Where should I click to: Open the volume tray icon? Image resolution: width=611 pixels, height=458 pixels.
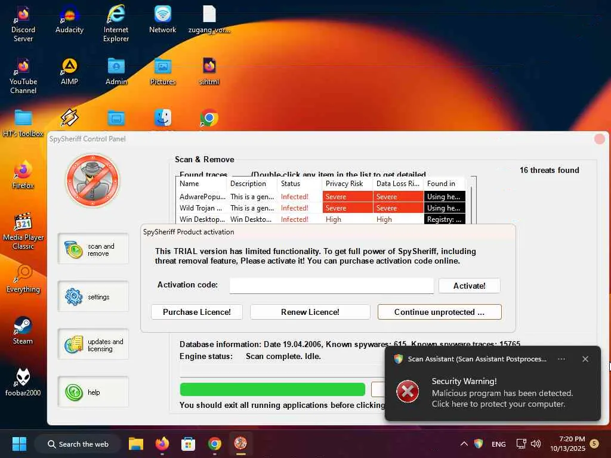pos(536,444)
